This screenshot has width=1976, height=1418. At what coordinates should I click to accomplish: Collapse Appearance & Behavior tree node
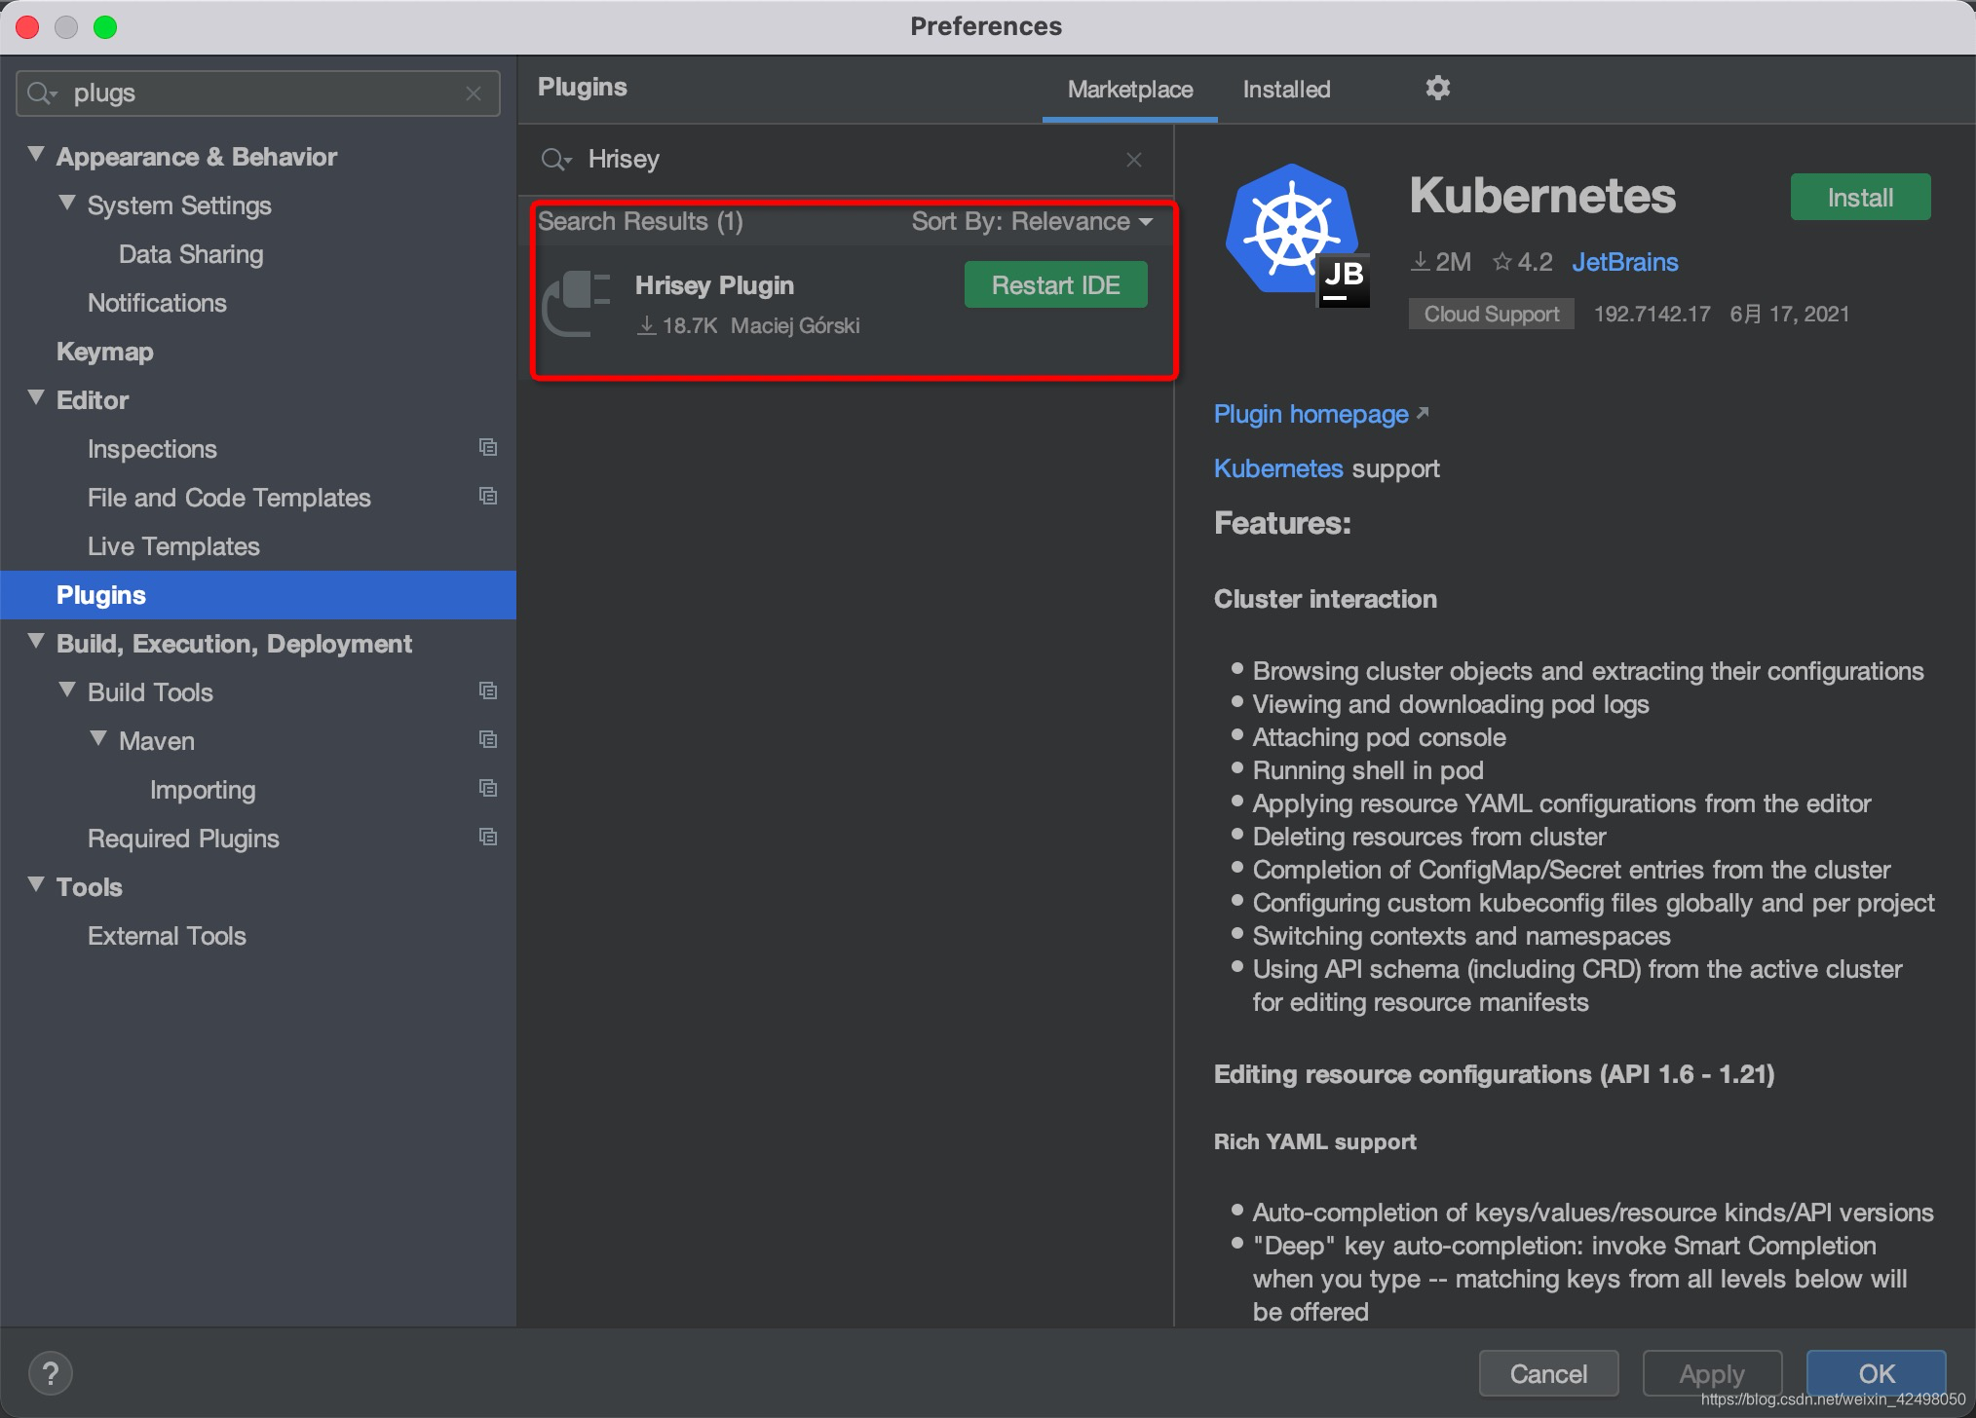point(37,155)
